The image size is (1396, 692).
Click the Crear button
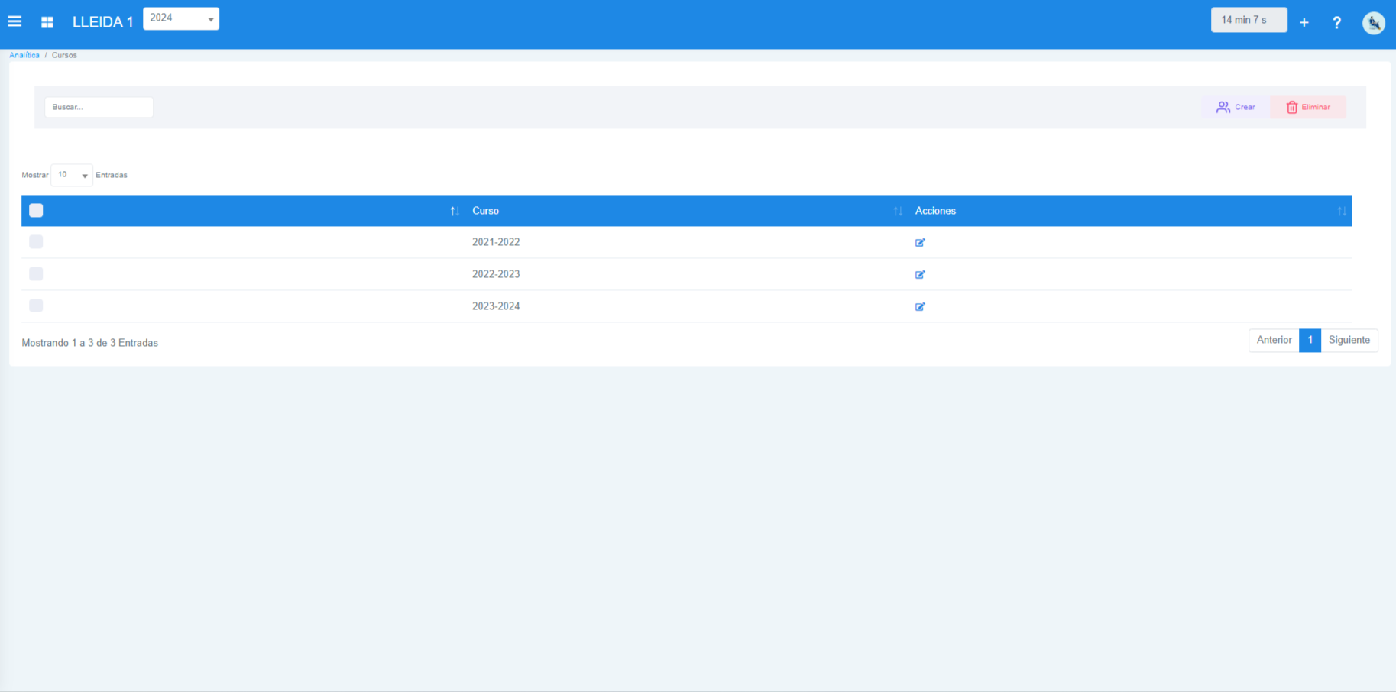pos(1236,107)
